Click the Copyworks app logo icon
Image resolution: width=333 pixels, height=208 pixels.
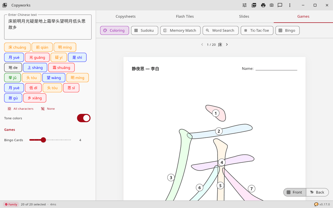click(x=5, y=5)
